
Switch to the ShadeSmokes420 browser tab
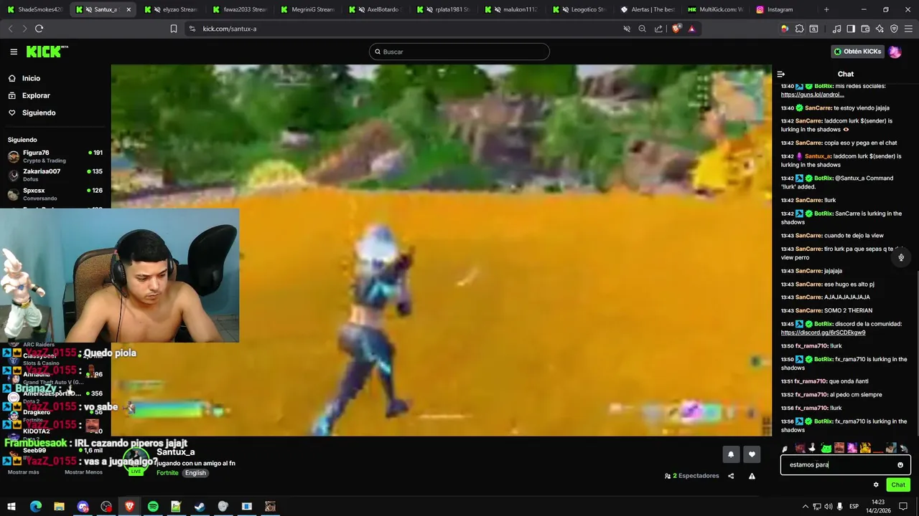(x=34, y=9)
